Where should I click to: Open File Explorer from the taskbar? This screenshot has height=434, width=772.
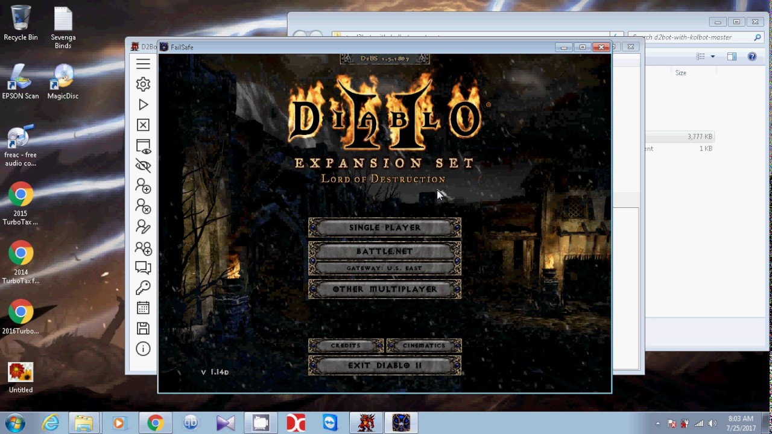84,423
